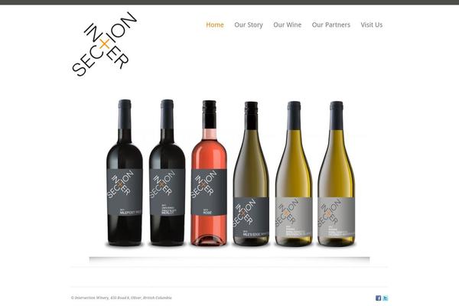Pick the fifth bottle with light grey label
The image size is (459, 306).
[x=294, y=174]
